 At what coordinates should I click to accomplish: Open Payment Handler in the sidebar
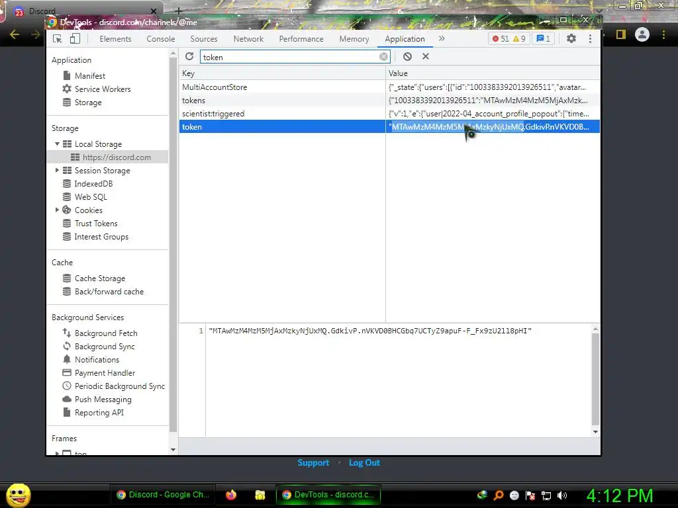click(105, 373)
